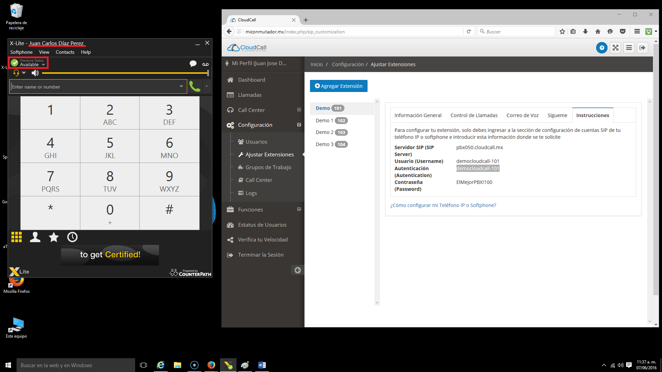Select extension Demo 3 104

(341, 144)
